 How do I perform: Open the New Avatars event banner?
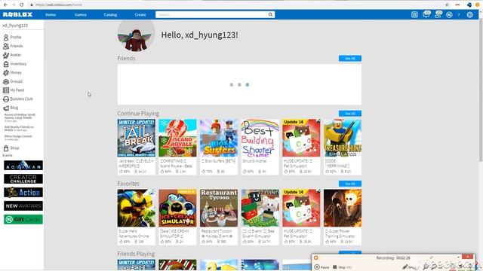click(23, 206)
